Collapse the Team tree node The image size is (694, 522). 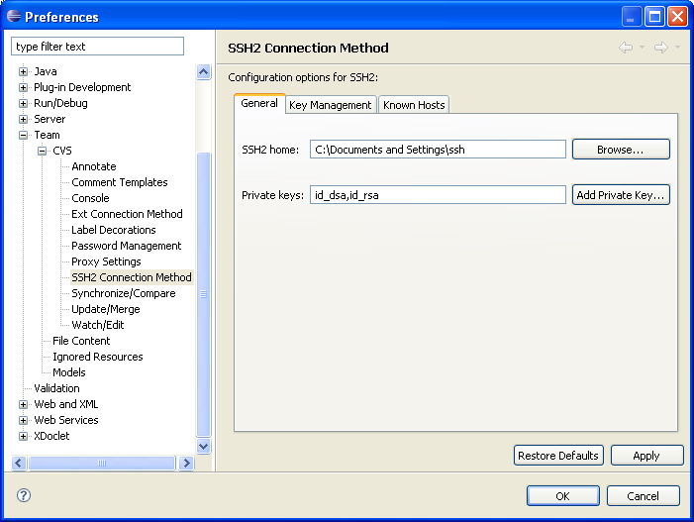coord(24,135)
